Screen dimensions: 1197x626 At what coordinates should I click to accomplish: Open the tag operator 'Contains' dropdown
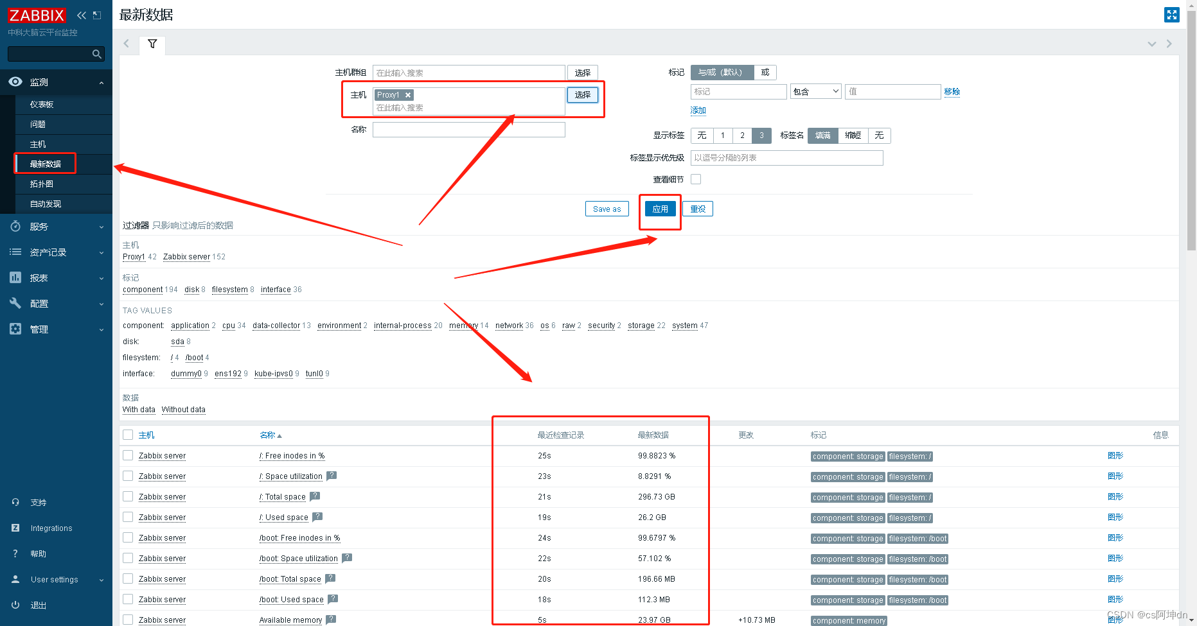pyautogui.click(x=816, y=92)
